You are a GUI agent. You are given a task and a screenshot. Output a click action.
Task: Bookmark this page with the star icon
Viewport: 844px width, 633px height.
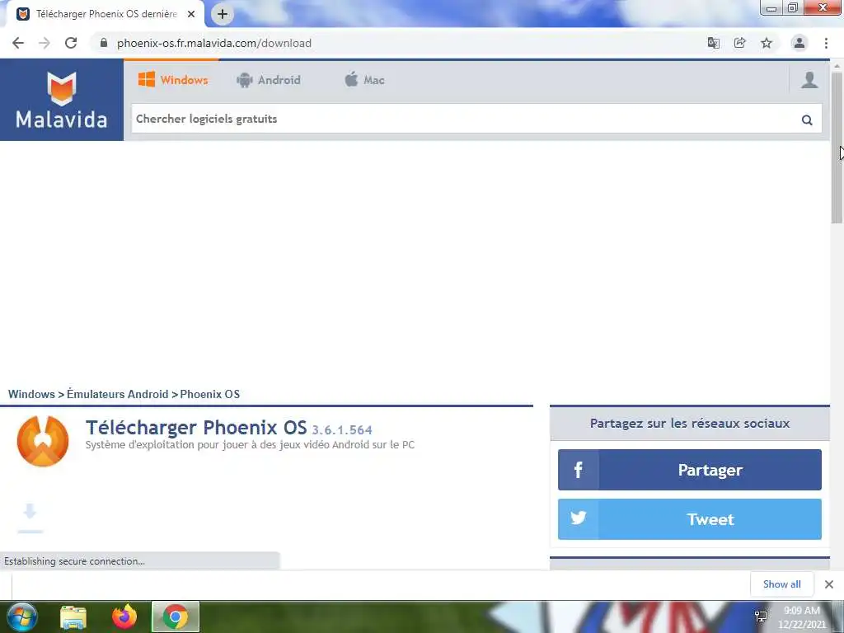click(x=767, y=43)
